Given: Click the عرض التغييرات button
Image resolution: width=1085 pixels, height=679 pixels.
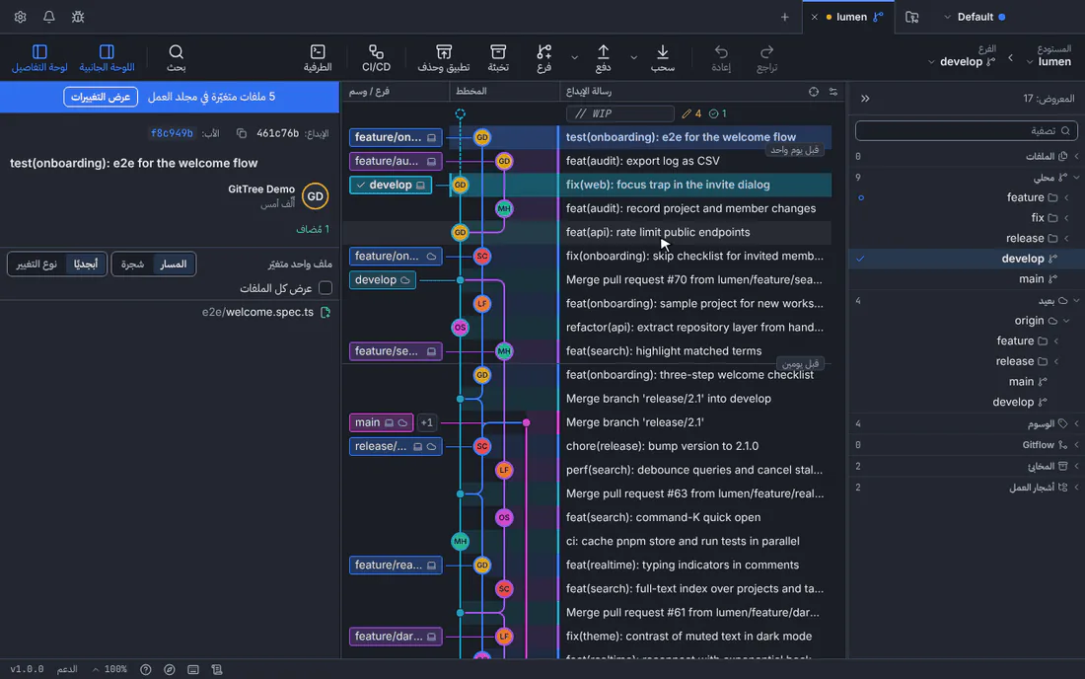Looking at the screenshot, I should (101, 97).
